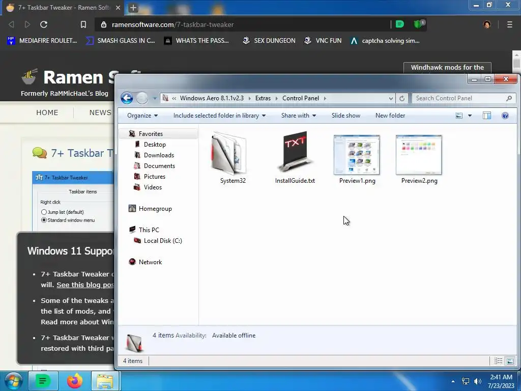
Task: Open the Organize menu
Action: pyautogui.click(x=142, y=116)
